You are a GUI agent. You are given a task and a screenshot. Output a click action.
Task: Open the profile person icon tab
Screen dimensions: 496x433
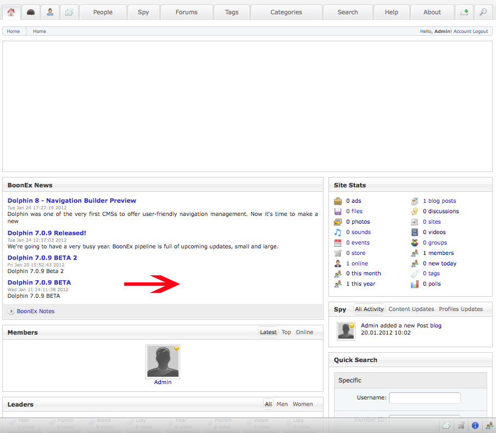50,12
